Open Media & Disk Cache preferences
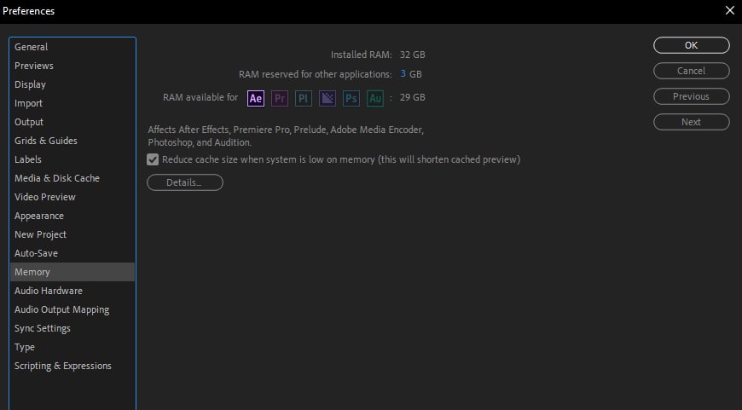Viewport: 742px width, 410px height. click(x=72, y=178)
